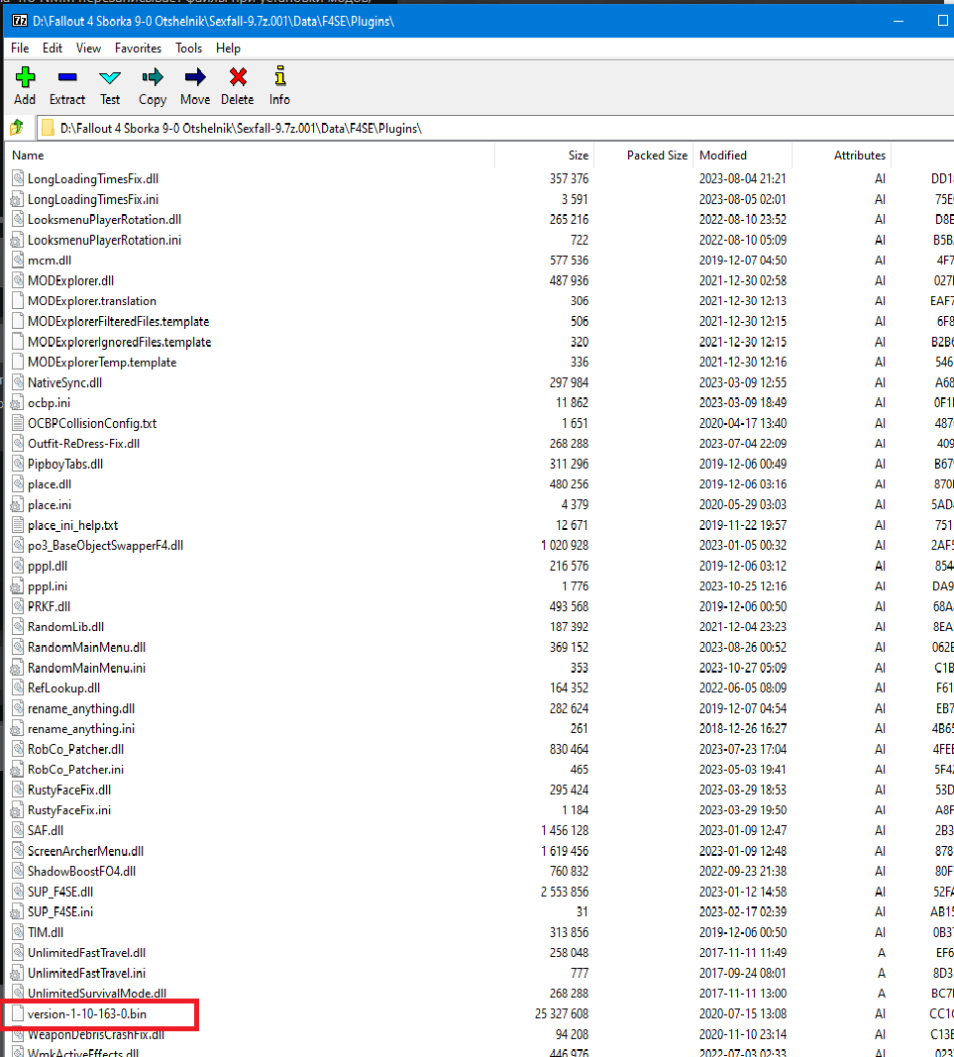This screenshot has width=954, height=1057.
Task: Click the Move toolbar icon
Action: tap(195, 77)
